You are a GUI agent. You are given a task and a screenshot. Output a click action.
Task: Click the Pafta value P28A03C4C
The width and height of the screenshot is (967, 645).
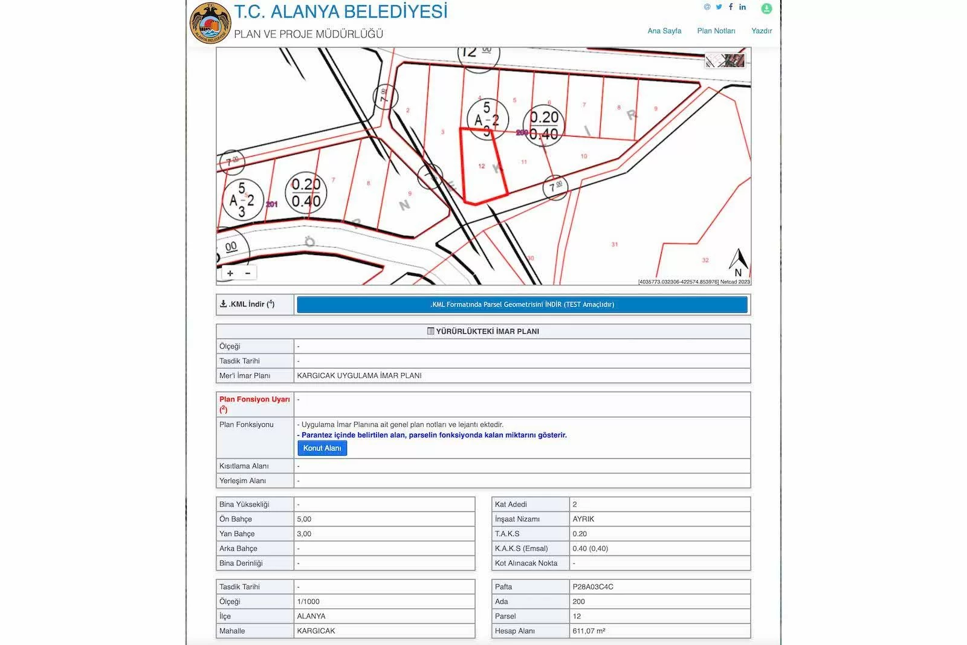(x=593, y=587)
